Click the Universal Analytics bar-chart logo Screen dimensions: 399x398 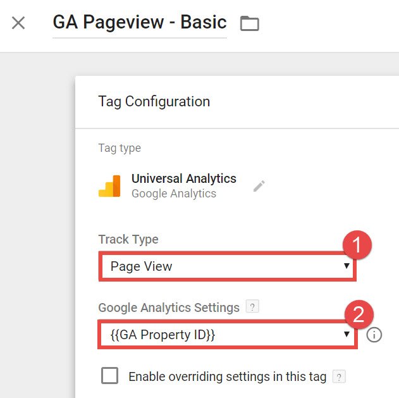(109, 185)
